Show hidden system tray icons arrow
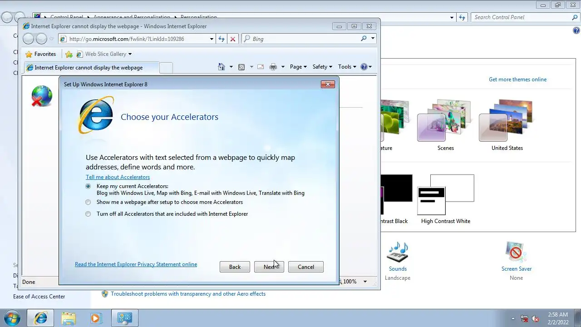 (513, 318)
